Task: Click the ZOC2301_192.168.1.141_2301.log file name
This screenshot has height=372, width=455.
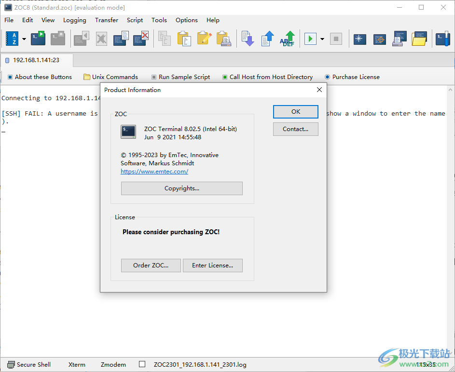Action: click(x=200, y=364)
